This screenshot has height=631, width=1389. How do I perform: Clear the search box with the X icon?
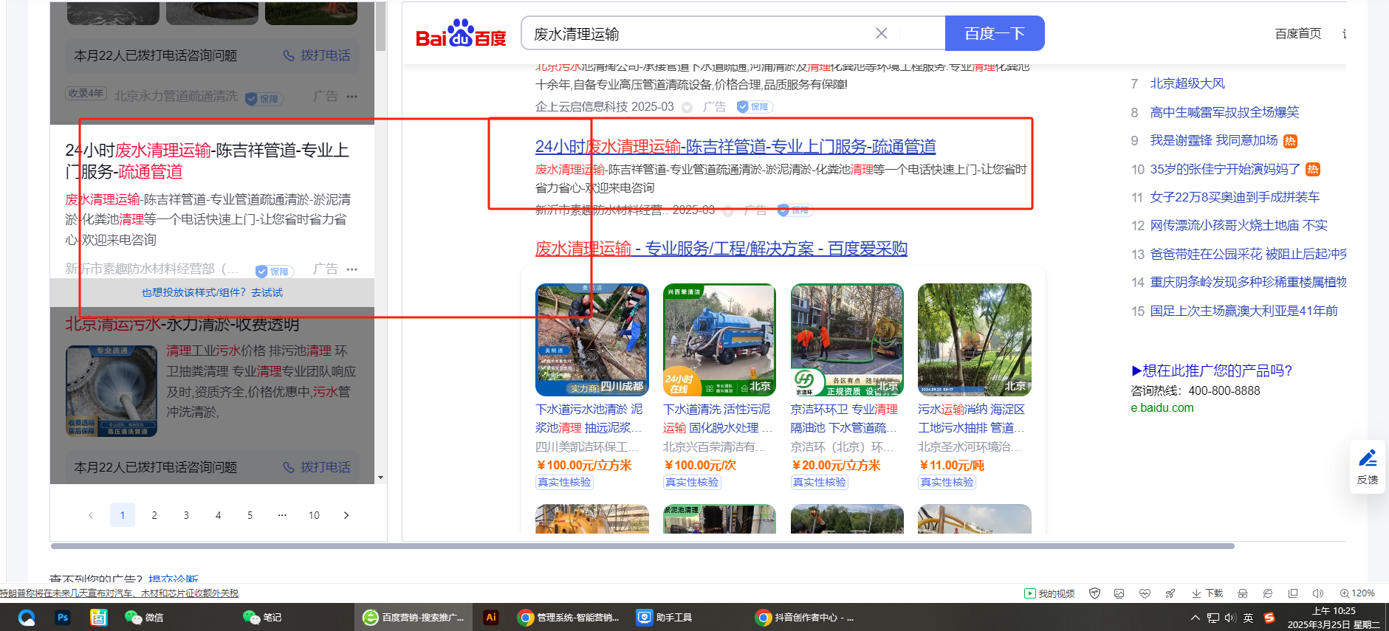[x=881, y=33]
